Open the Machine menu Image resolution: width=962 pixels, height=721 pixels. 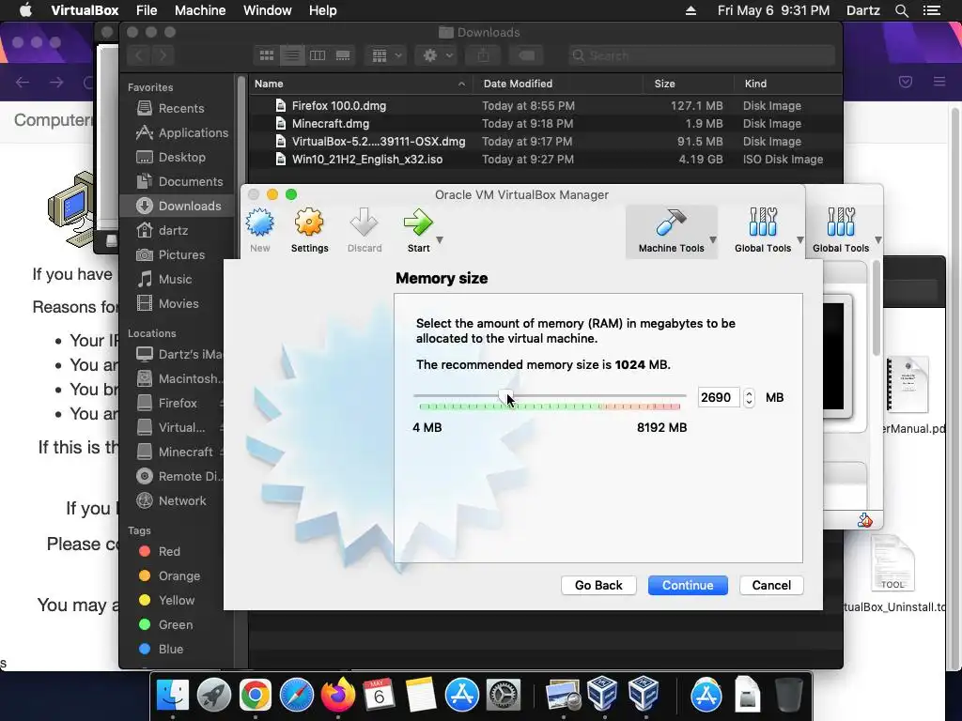[200, 10]
